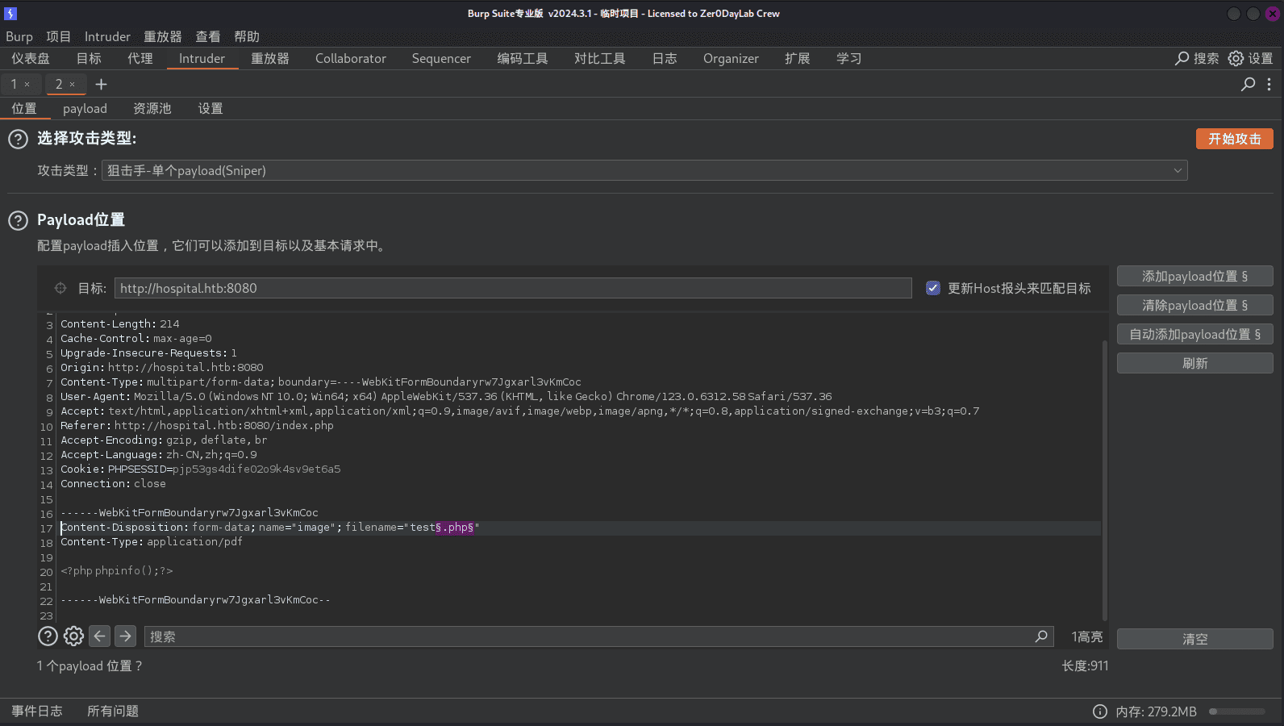This screenshot has width=1284, height=726.
Task: Open the Burp menu
Action: [x=19, y=37]
